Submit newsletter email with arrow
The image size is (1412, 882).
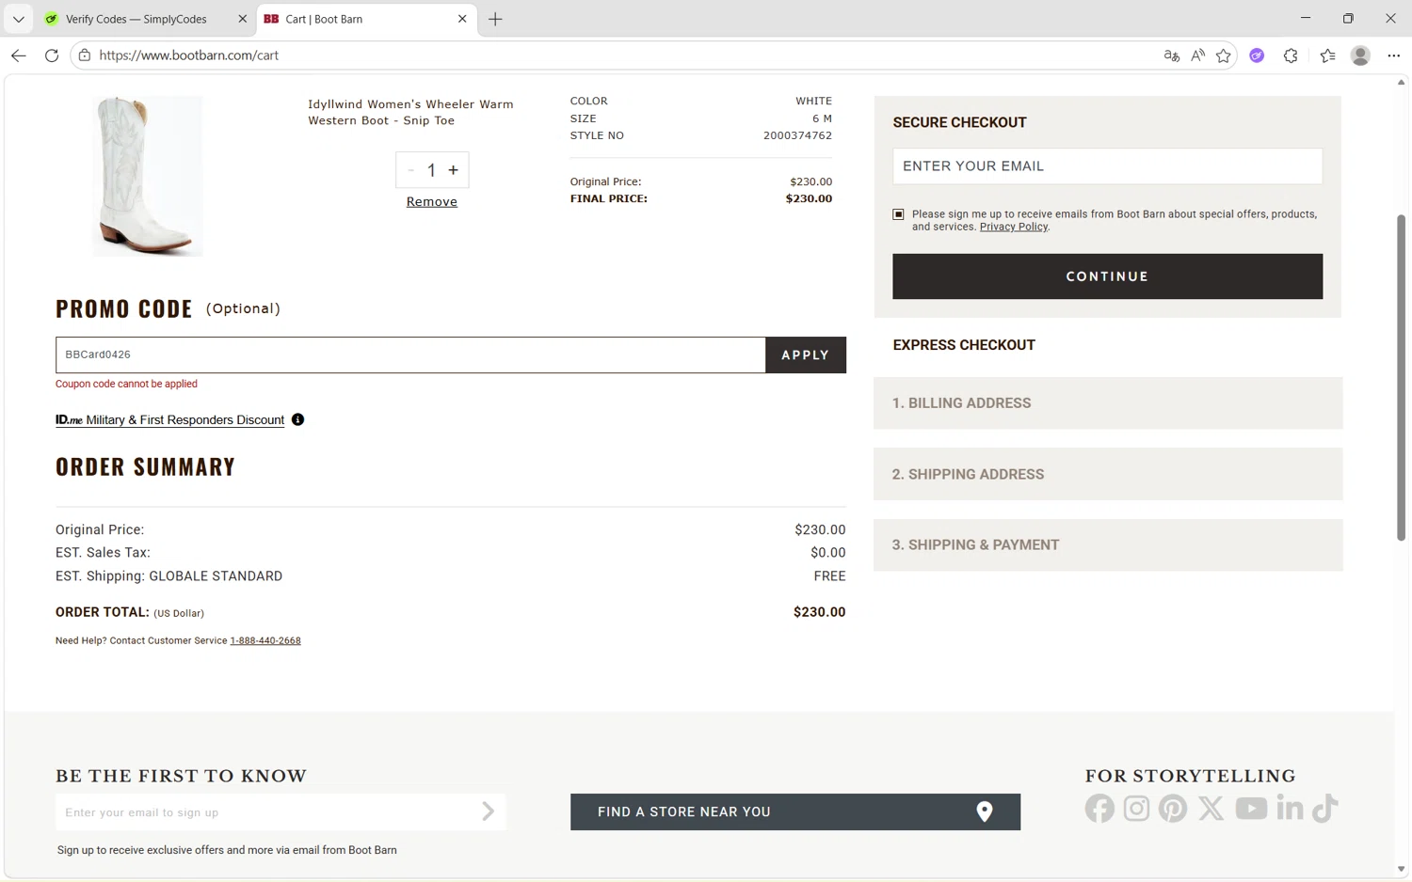(x=488, y=811)
